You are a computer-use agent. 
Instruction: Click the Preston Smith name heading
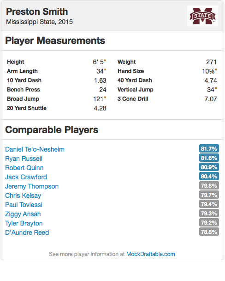pos(37,12)
